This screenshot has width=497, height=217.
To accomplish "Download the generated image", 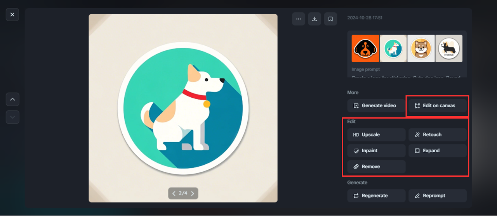I will coord(315,19).
